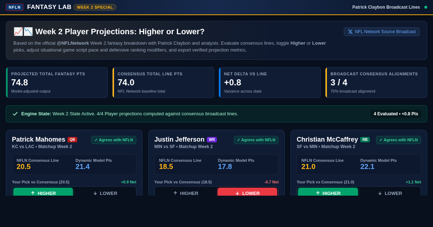Select LOWER for Patrick Mahomes
The width and height of the screenshot is (433, 227).
[105, 192]
